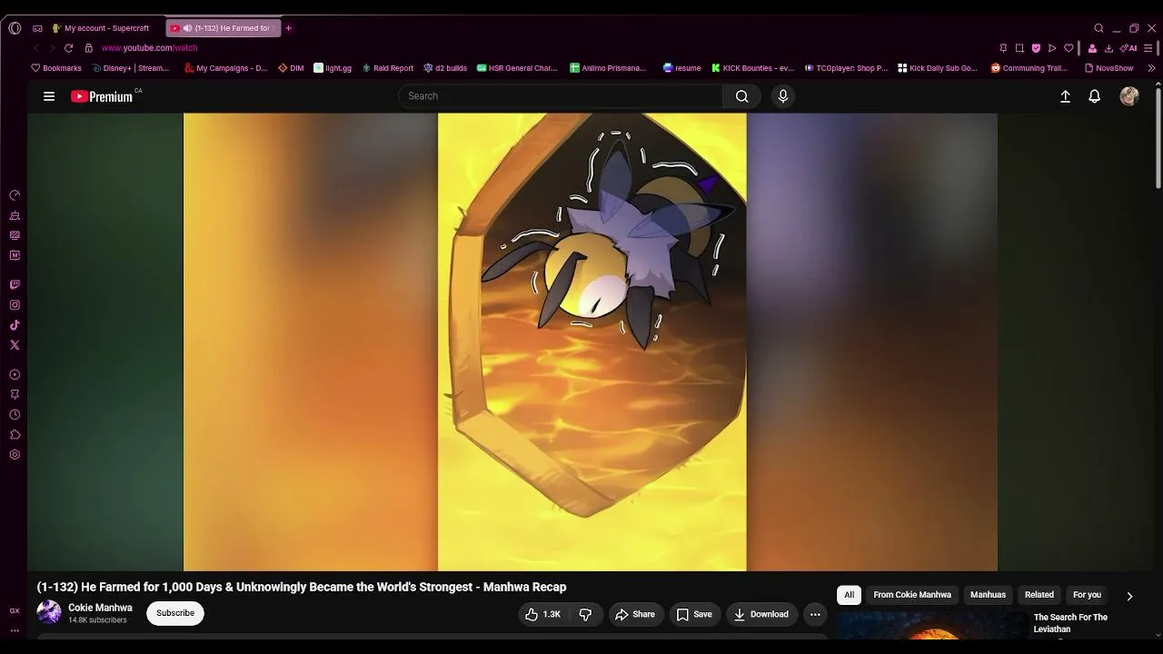
Task: Open a new tab with plus button
Action: tap(289, 28)
